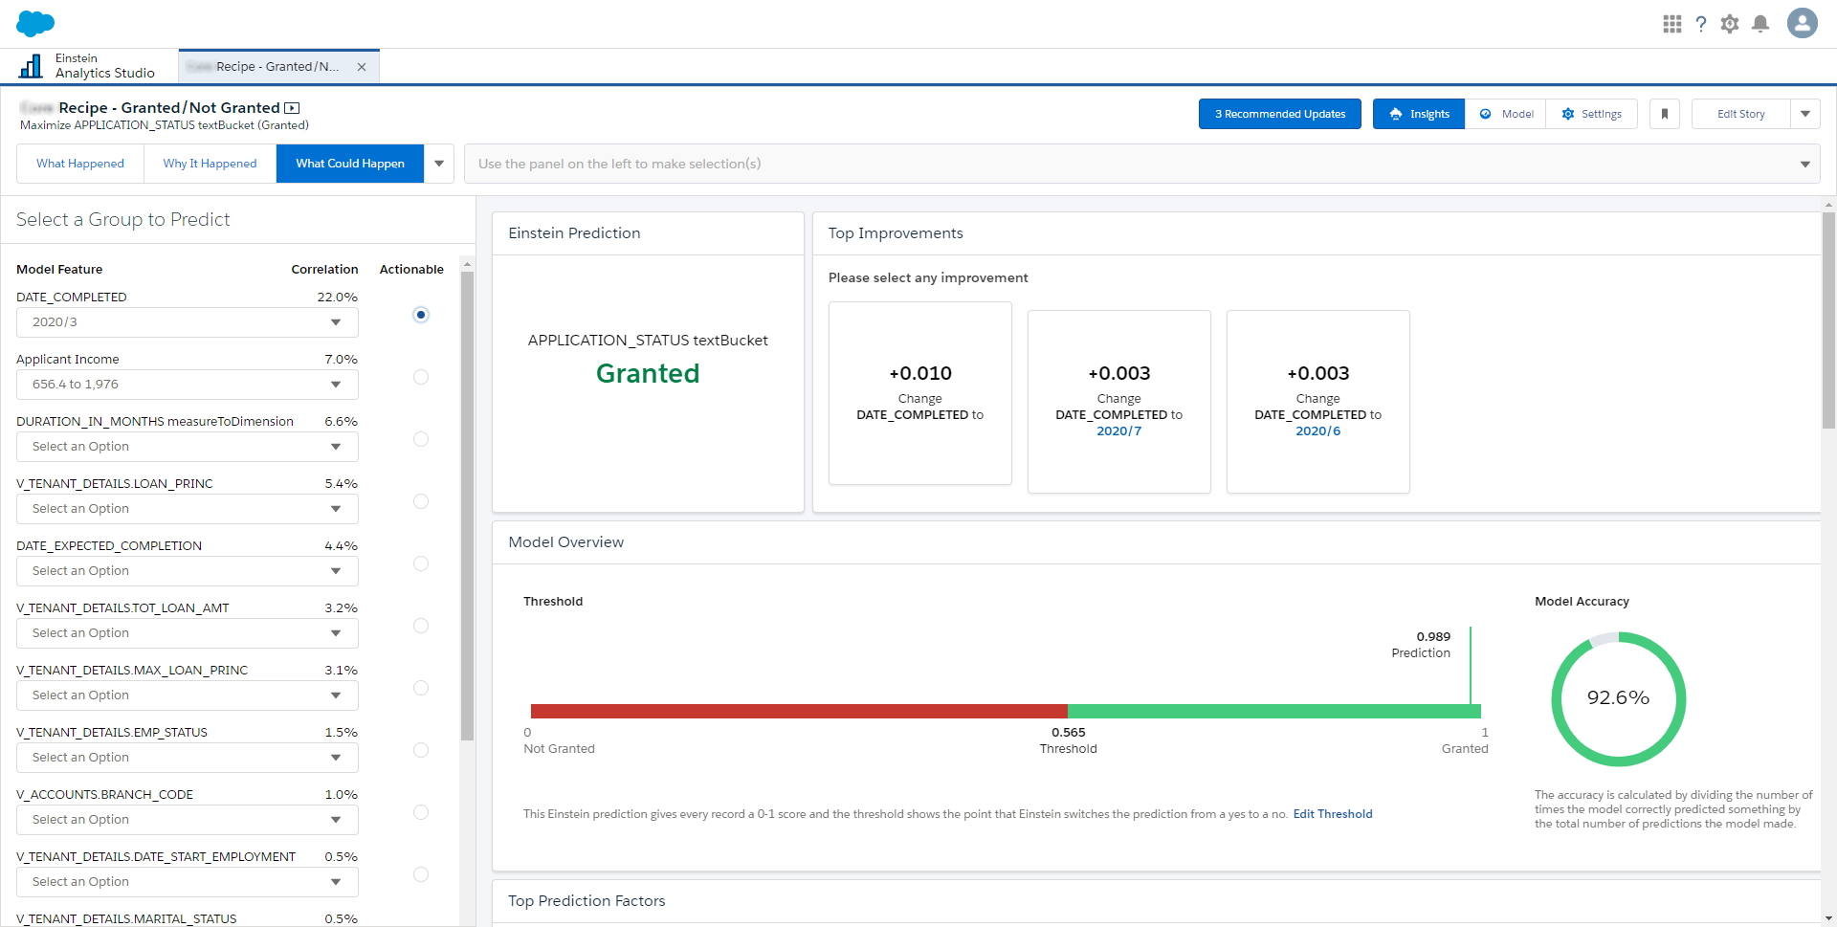Open DATE_START_EMPLOYMENT option dropdown
This screenshot has height=927, width=1837.
(188, 882)
